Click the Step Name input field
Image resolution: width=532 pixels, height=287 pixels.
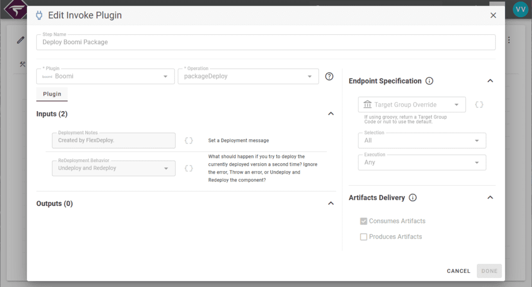[265, 42]
